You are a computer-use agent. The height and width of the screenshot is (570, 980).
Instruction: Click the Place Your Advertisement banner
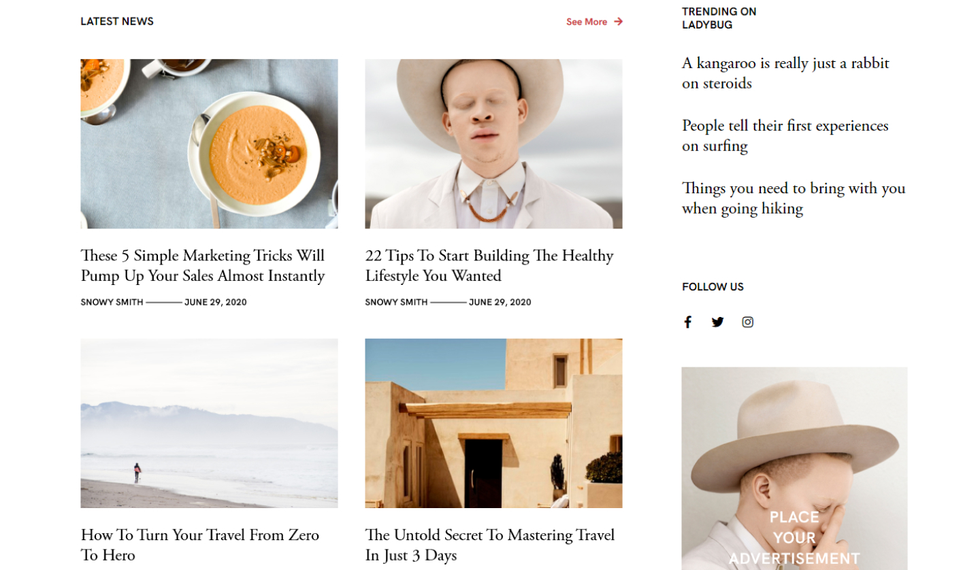[x=794, y=469]
